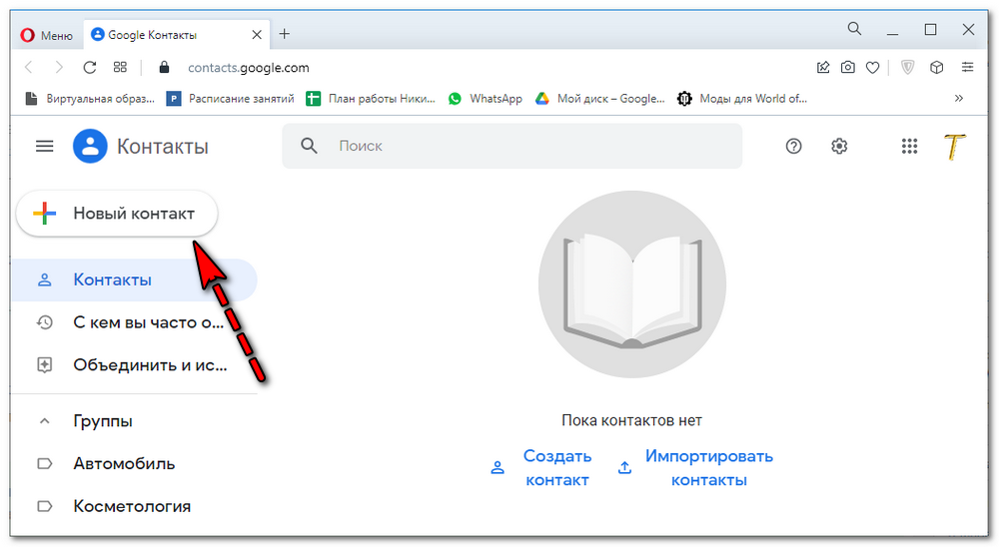Reload the page with refresh icon
The width and height of the screenshot is (999, 547).
coord(89,68)
